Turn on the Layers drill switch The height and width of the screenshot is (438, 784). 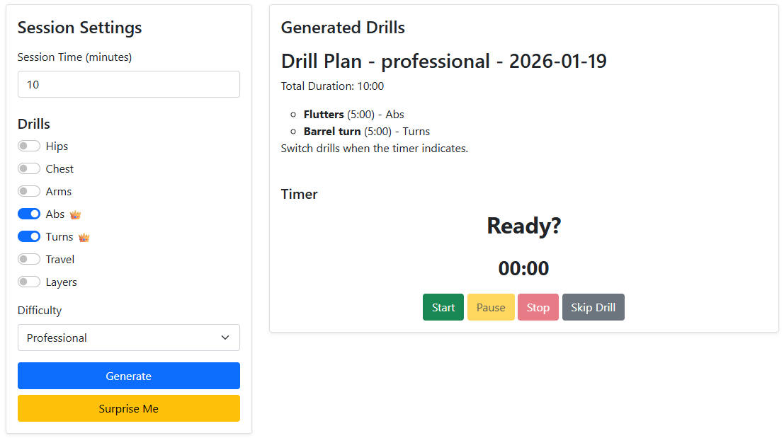click(x=29, y=282)
